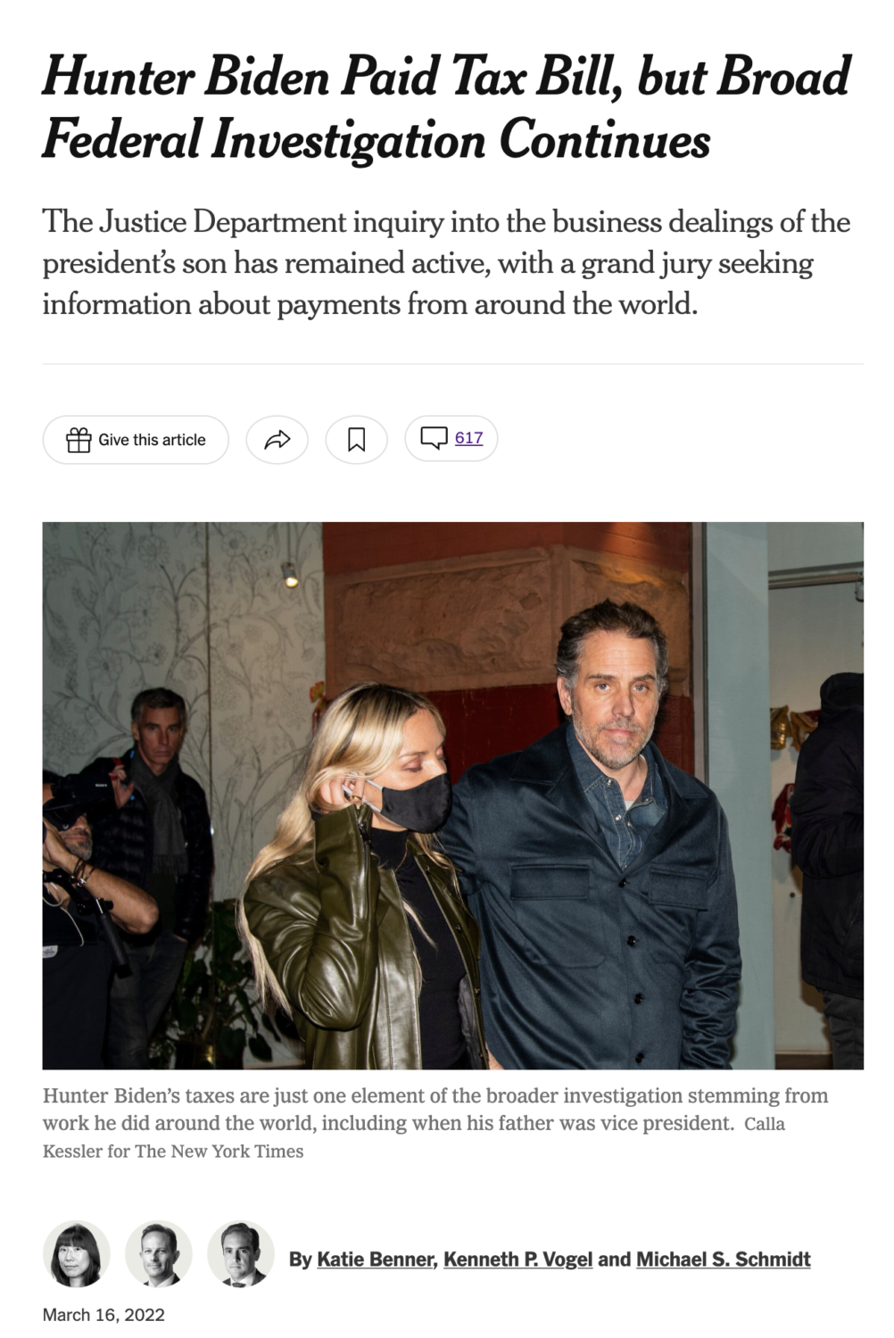894x1338 pixels.
Task: Save article with the bookmark icon
Action: tap(356, 440)
